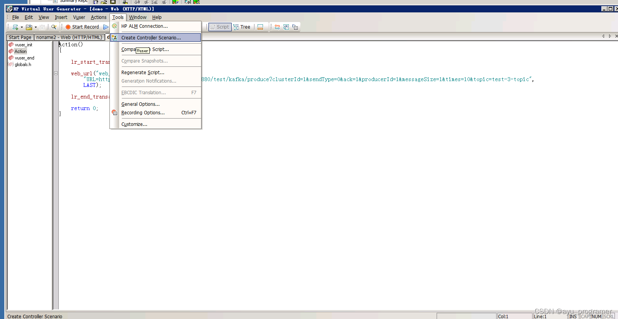Click the 'LAST);' code line
The height and width of the screenshot is (319, 618).
(x=92, y=85)
